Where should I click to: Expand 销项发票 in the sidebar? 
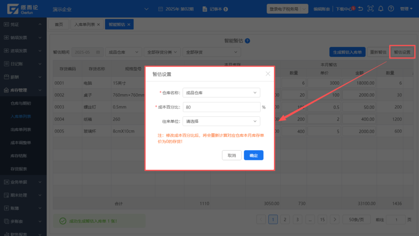[x=23, y=38]
